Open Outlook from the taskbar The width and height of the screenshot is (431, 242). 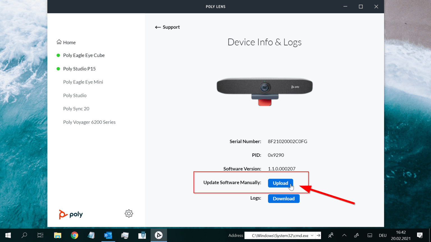(x=108, y=235)
